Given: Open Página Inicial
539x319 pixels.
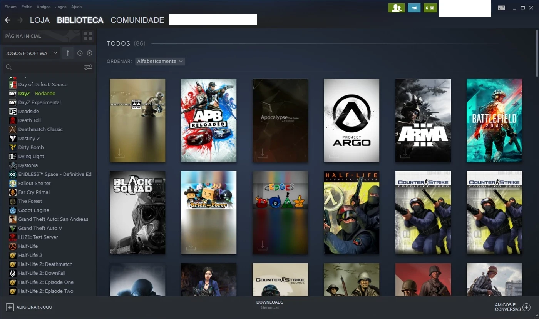Looking at the screenshot, I should [42, 36].
